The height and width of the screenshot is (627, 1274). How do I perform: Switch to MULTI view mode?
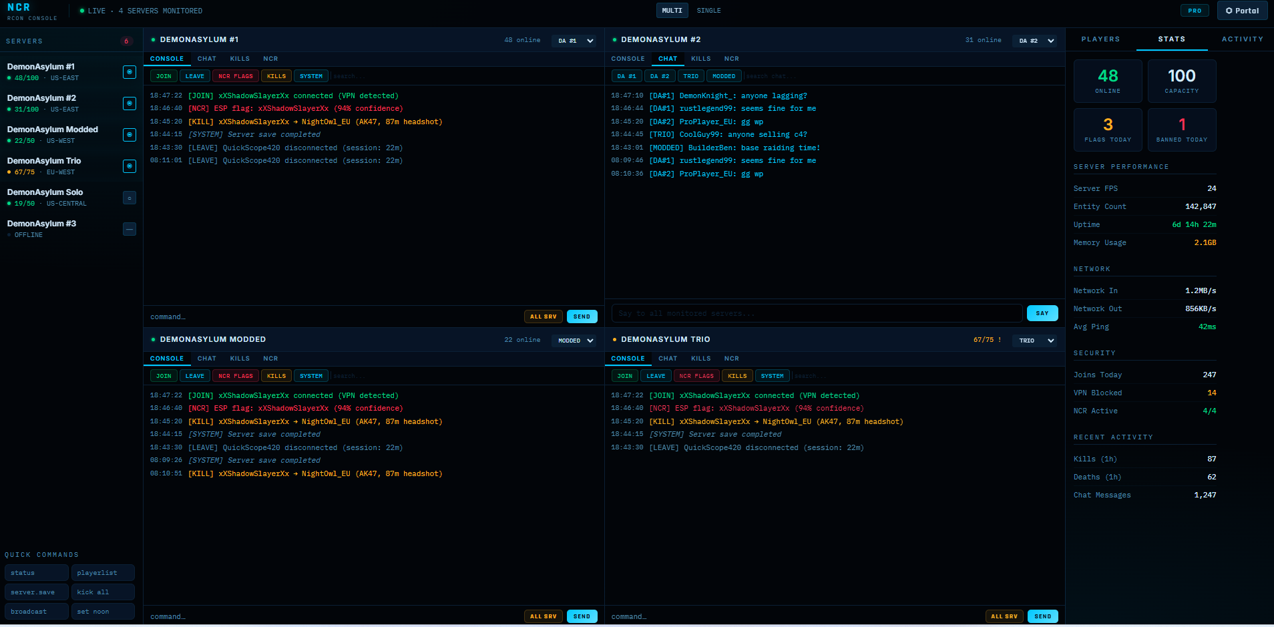pos(672,11)
